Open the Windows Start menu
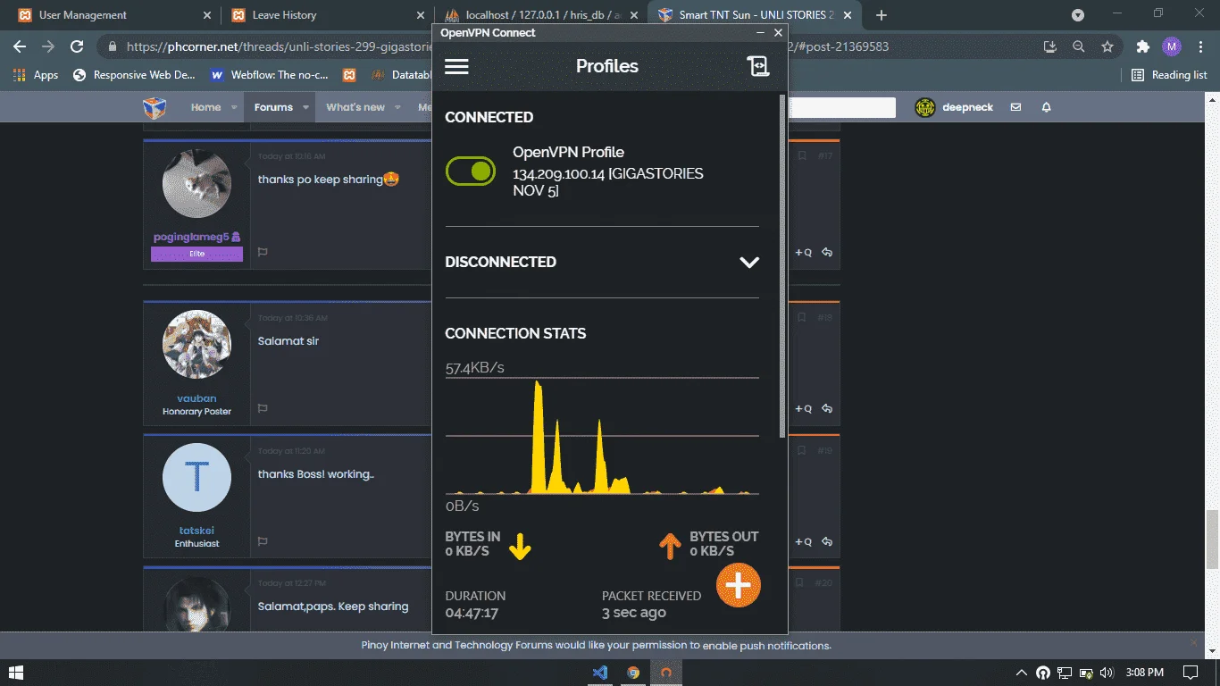This screenshot has height=686, width=1220. [x=15, y=672]
